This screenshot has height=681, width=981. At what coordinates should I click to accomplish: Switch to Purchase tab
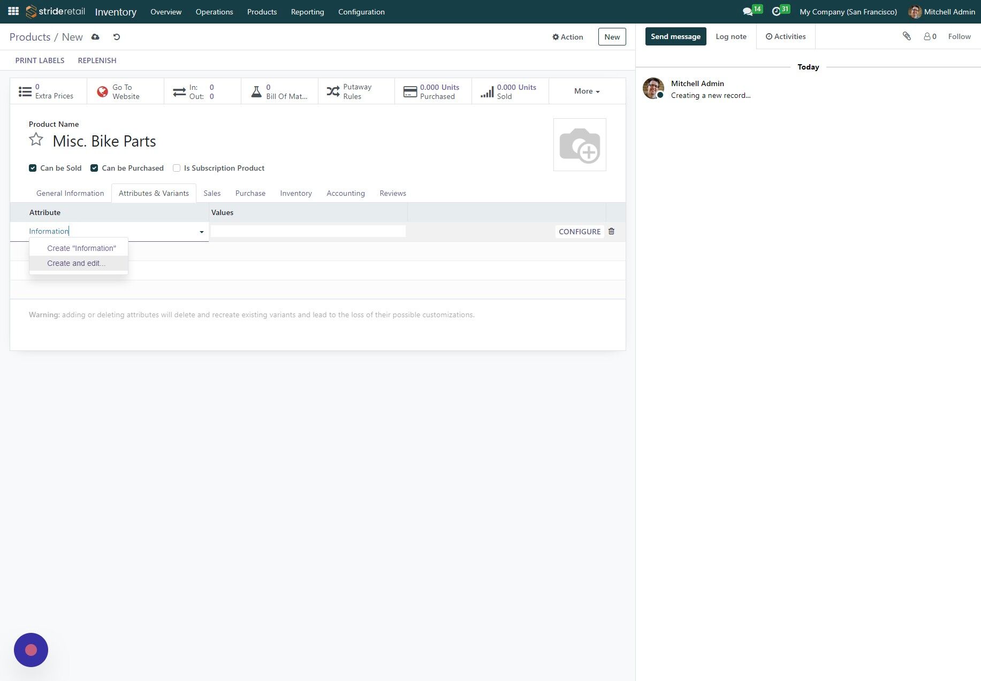(250, 193)
